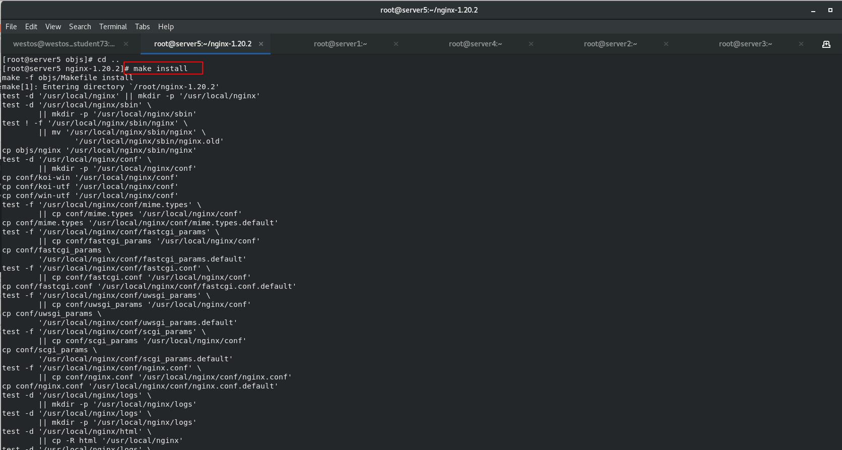Open the Search menu
Image resolution: width=842 pixels, height=450 pixels.
pos(80,27)
